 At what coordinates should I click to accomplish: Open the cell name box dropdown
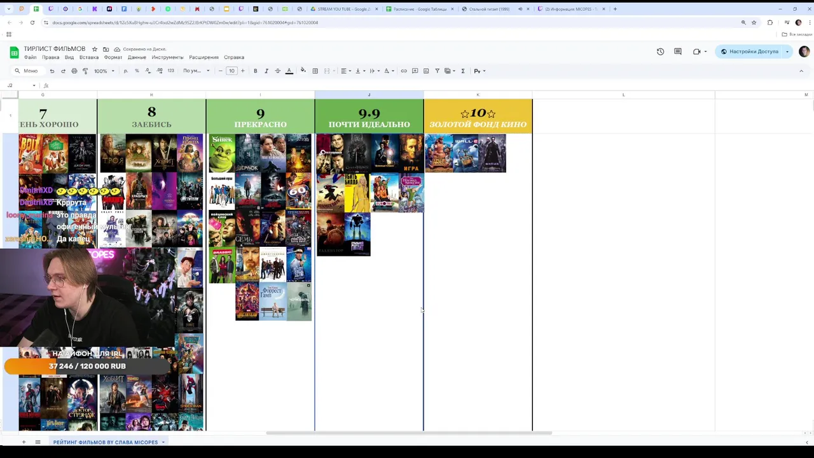click(x=34, y=85)
